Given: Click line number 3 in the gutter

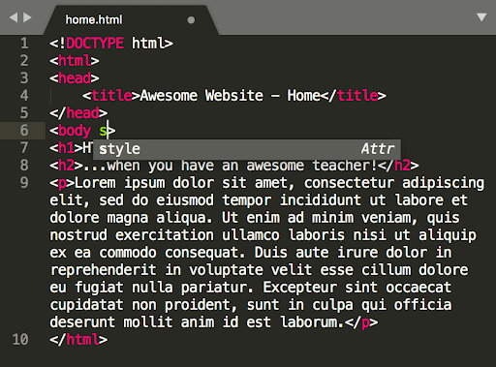Looking at the screenshot, I should click(x=24, y=78).
